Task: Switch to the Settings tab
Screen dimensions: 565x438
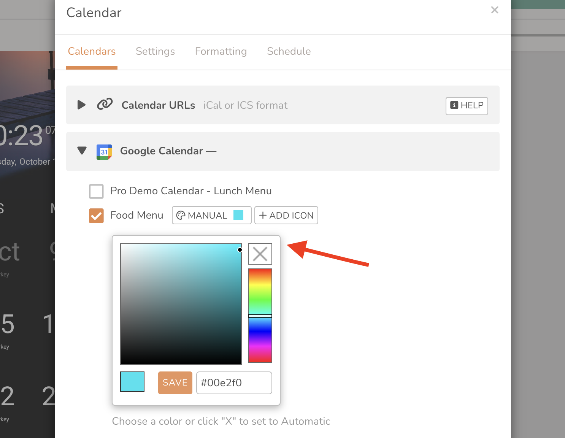Action: (x=155, y=51)
